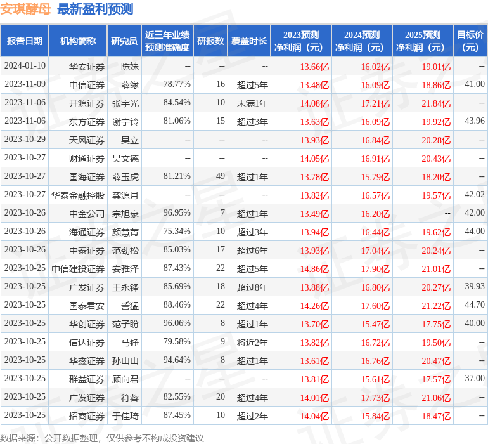Click the 目标价 column header
The image size is (488, 444).
pos(470,41)
